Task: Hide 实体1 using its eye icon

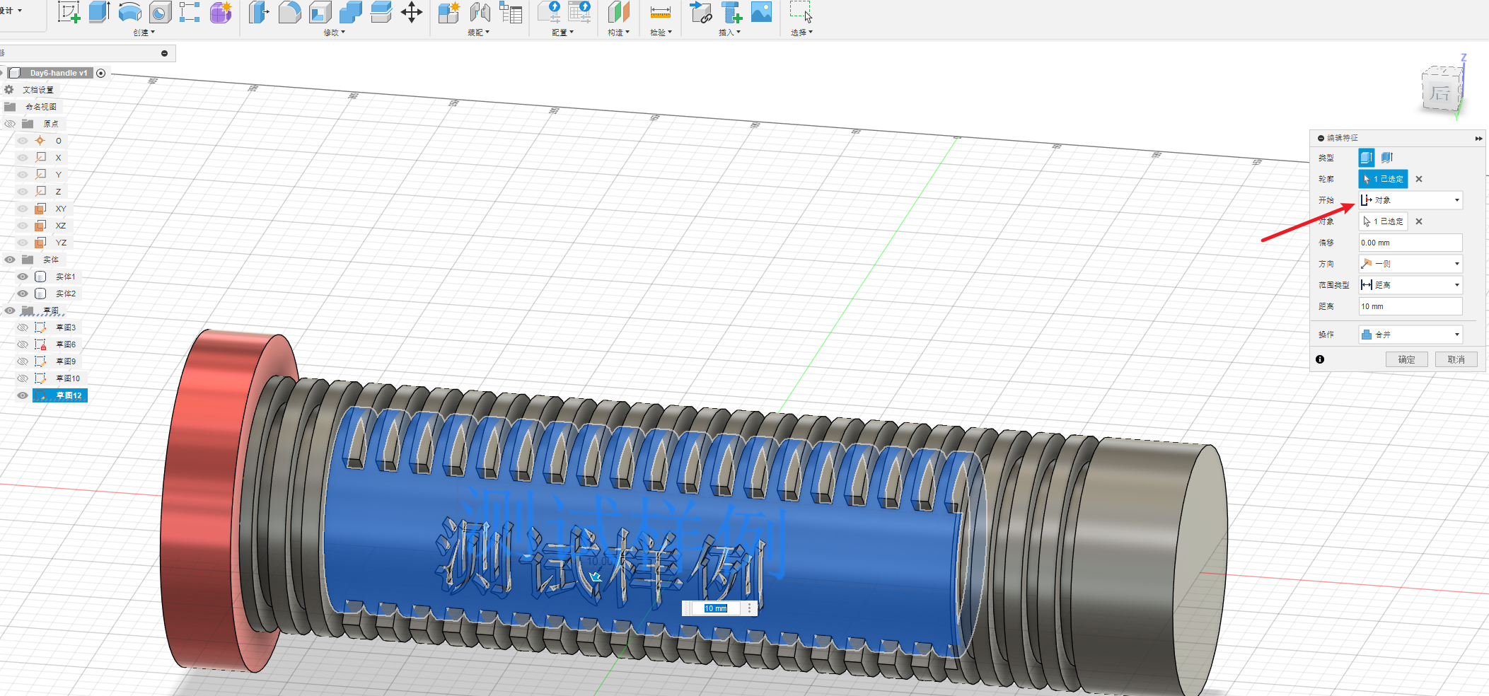Action: [x=23, y=277]
